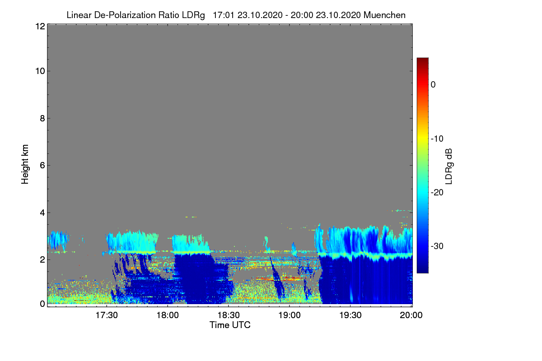
Task: Click the time axis tick '19:00'
Action: coord(290,315)
